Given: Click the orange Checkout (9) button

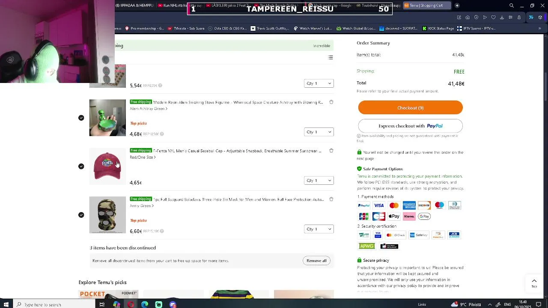Looking at the screenshot, I should (410, 108).
